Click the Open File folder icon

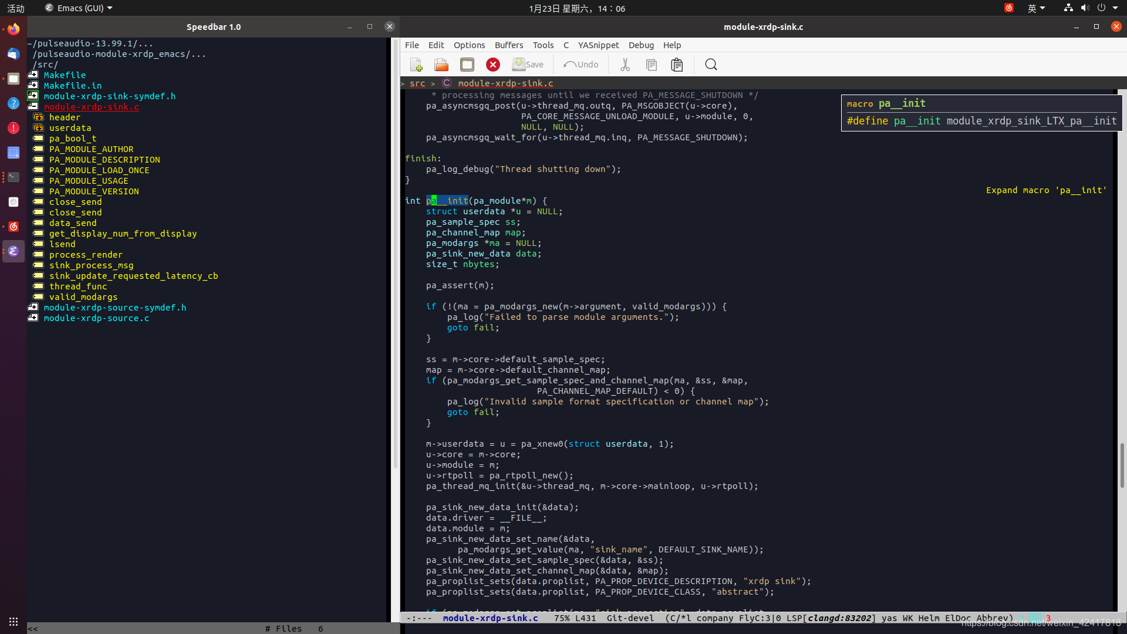click(441, 65)
